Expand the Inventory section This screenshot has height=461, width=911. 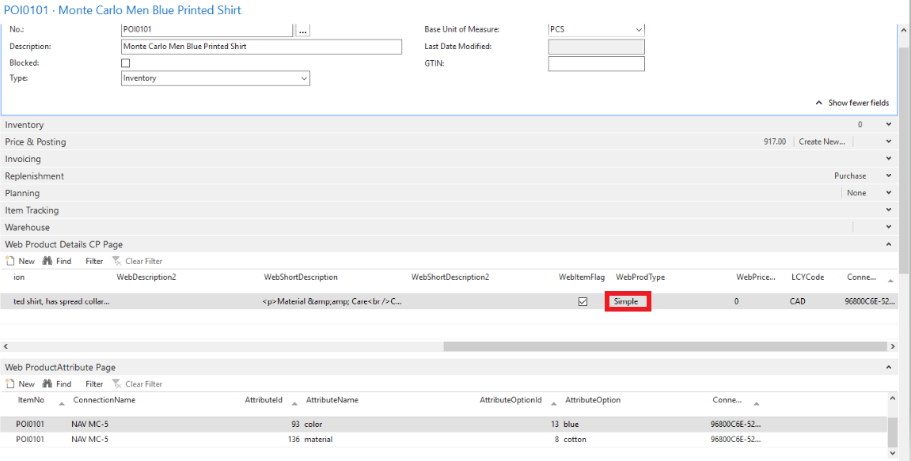(888, 125)
